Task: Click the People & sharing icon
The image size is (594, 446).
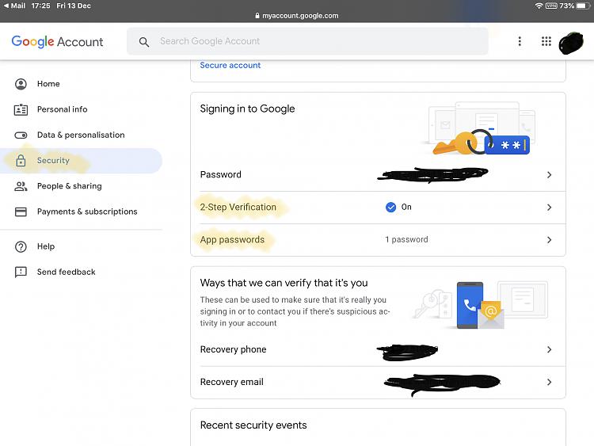Action: (21, 186)
